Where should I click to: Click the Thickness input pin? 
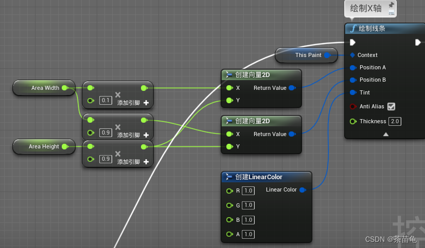pyautogui.click(x=353, y=121)
